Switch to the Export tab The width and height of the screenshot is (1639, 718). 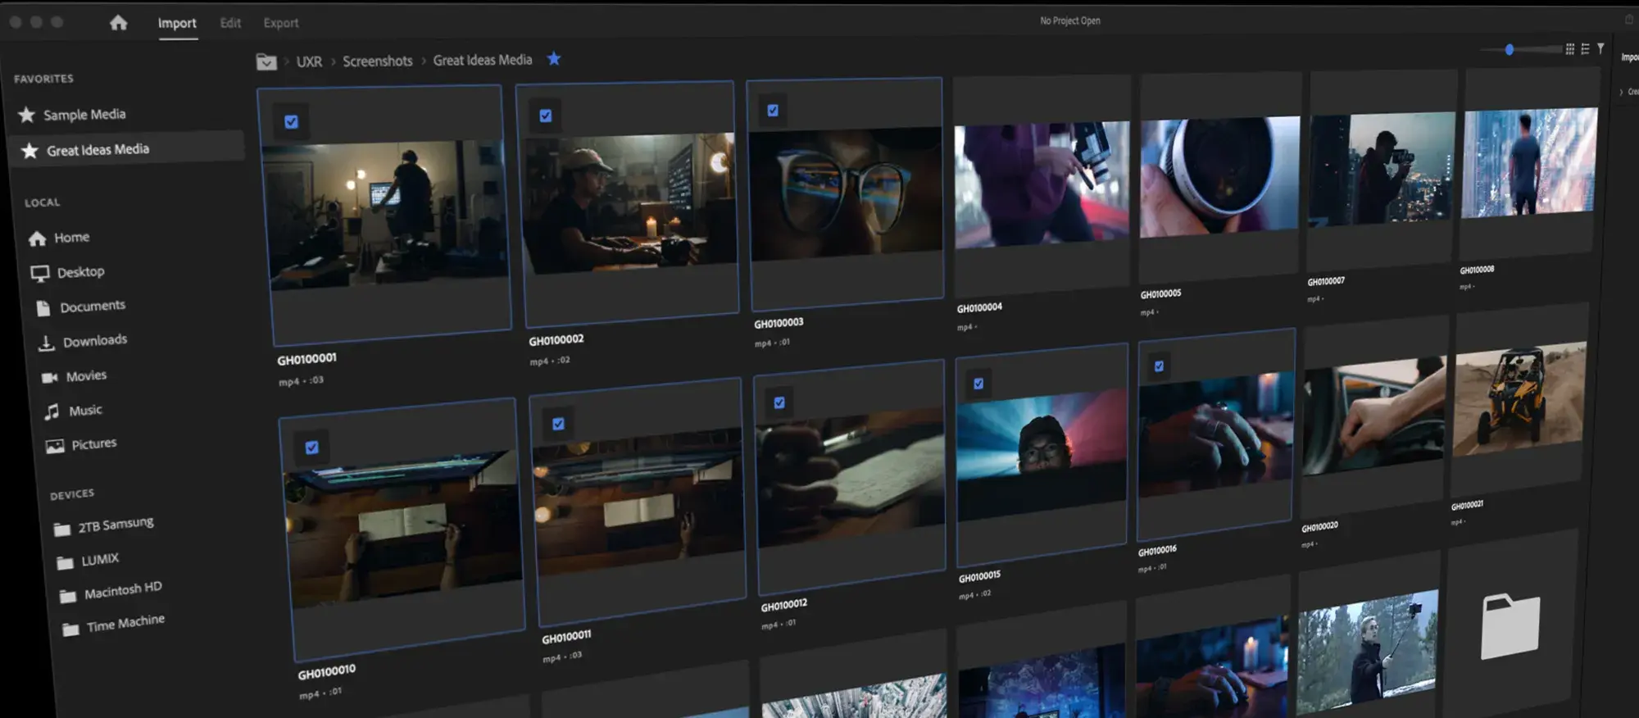point(281,23)
